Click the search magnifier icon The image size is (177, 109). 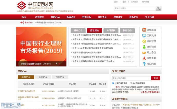158,8
